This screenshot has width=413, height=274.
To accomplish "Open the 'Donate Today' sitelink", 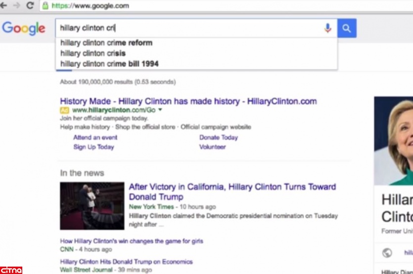I will 218,138.
